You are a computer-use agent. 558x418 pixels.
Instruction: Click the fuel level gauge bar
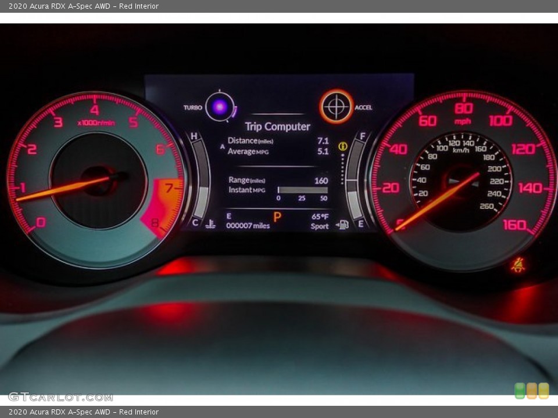(354, 179)
